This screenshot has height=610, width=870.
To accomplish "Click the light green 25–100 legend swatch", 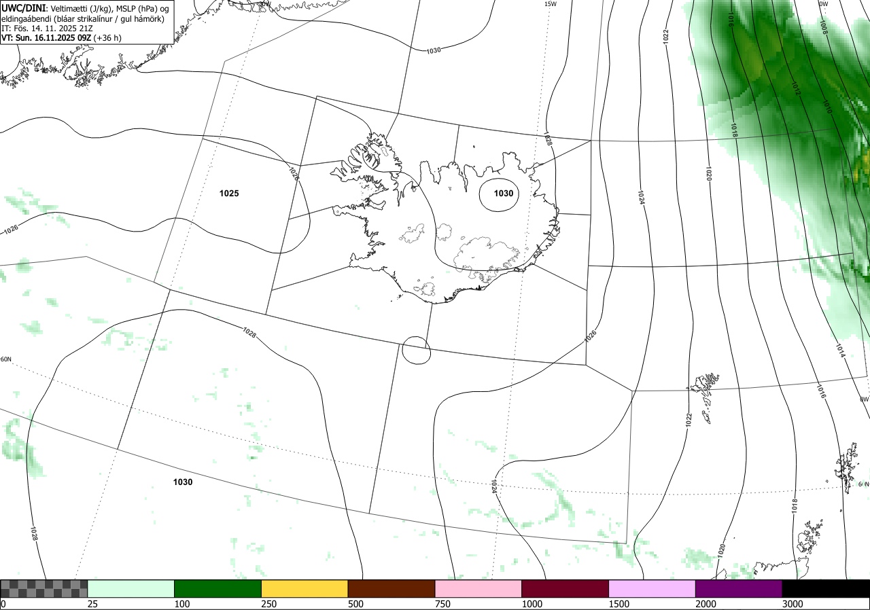I will (131, 588).
